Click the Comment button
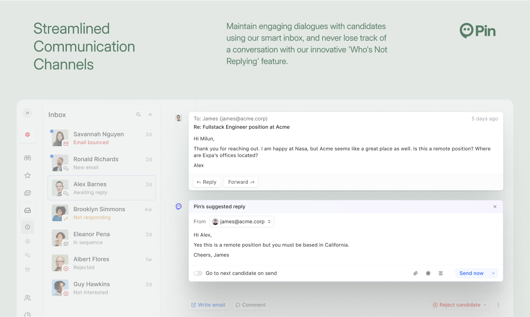 click(251, 305)
